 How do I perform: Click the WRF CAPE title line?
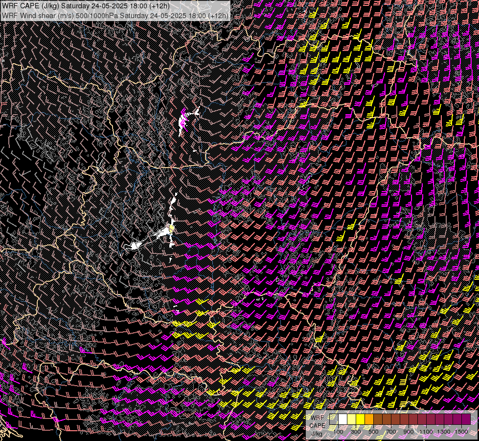pos(86,6)
